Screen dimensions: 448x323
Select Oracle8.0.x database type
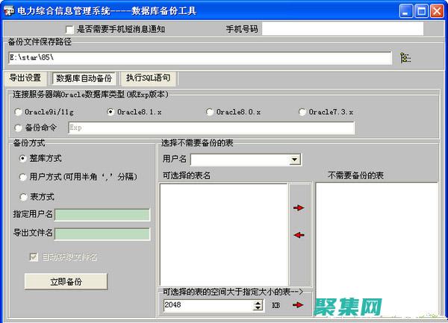211,112
